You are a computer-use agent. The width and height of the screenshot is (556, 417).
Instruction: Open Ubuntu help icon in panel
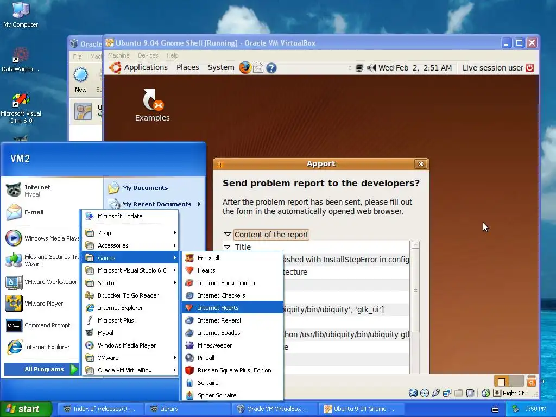click(x=271, y=68)
